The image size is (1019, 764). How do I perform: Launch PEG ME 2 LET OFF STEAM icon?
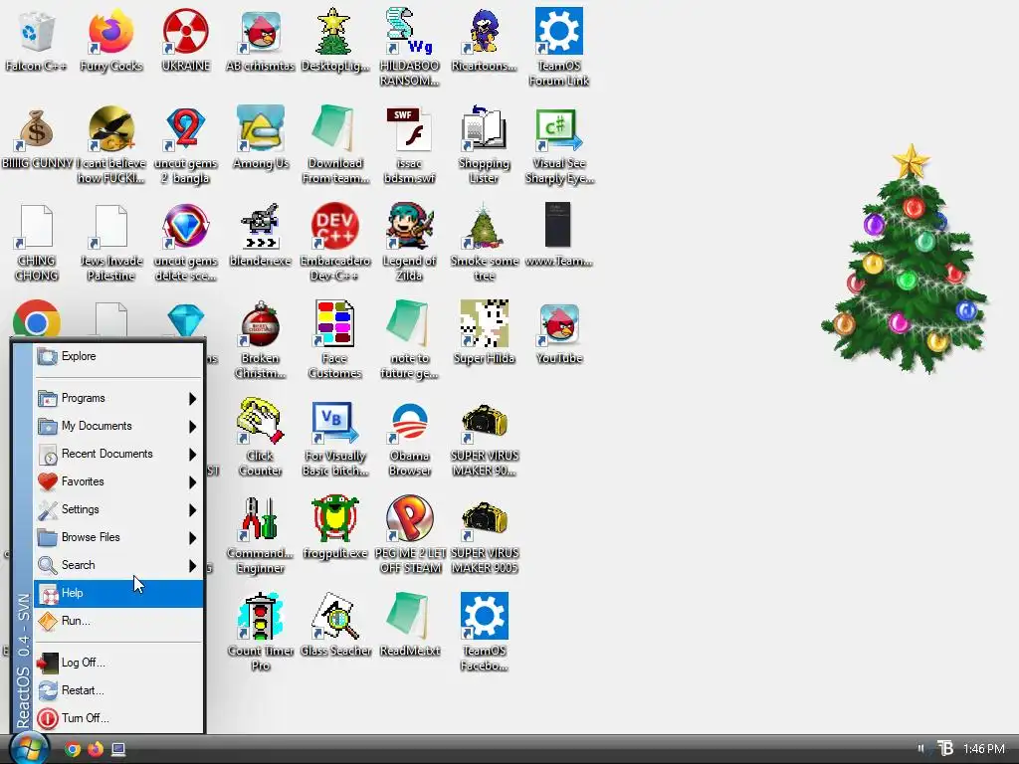pos(409,518)
